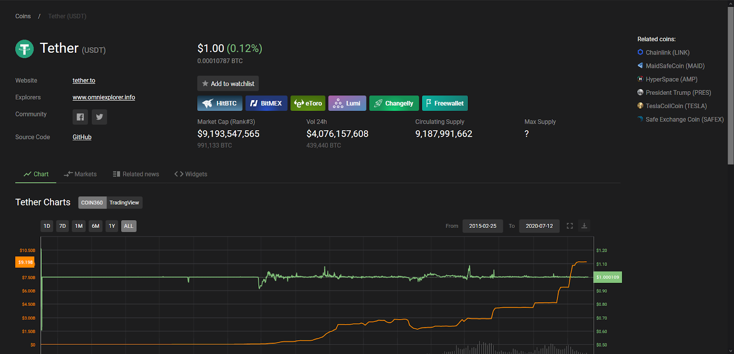Click the page vertical scrollbar thumb
Image resolution: width=734 pixels, height=354 pixels.
[x=731, y=85]
